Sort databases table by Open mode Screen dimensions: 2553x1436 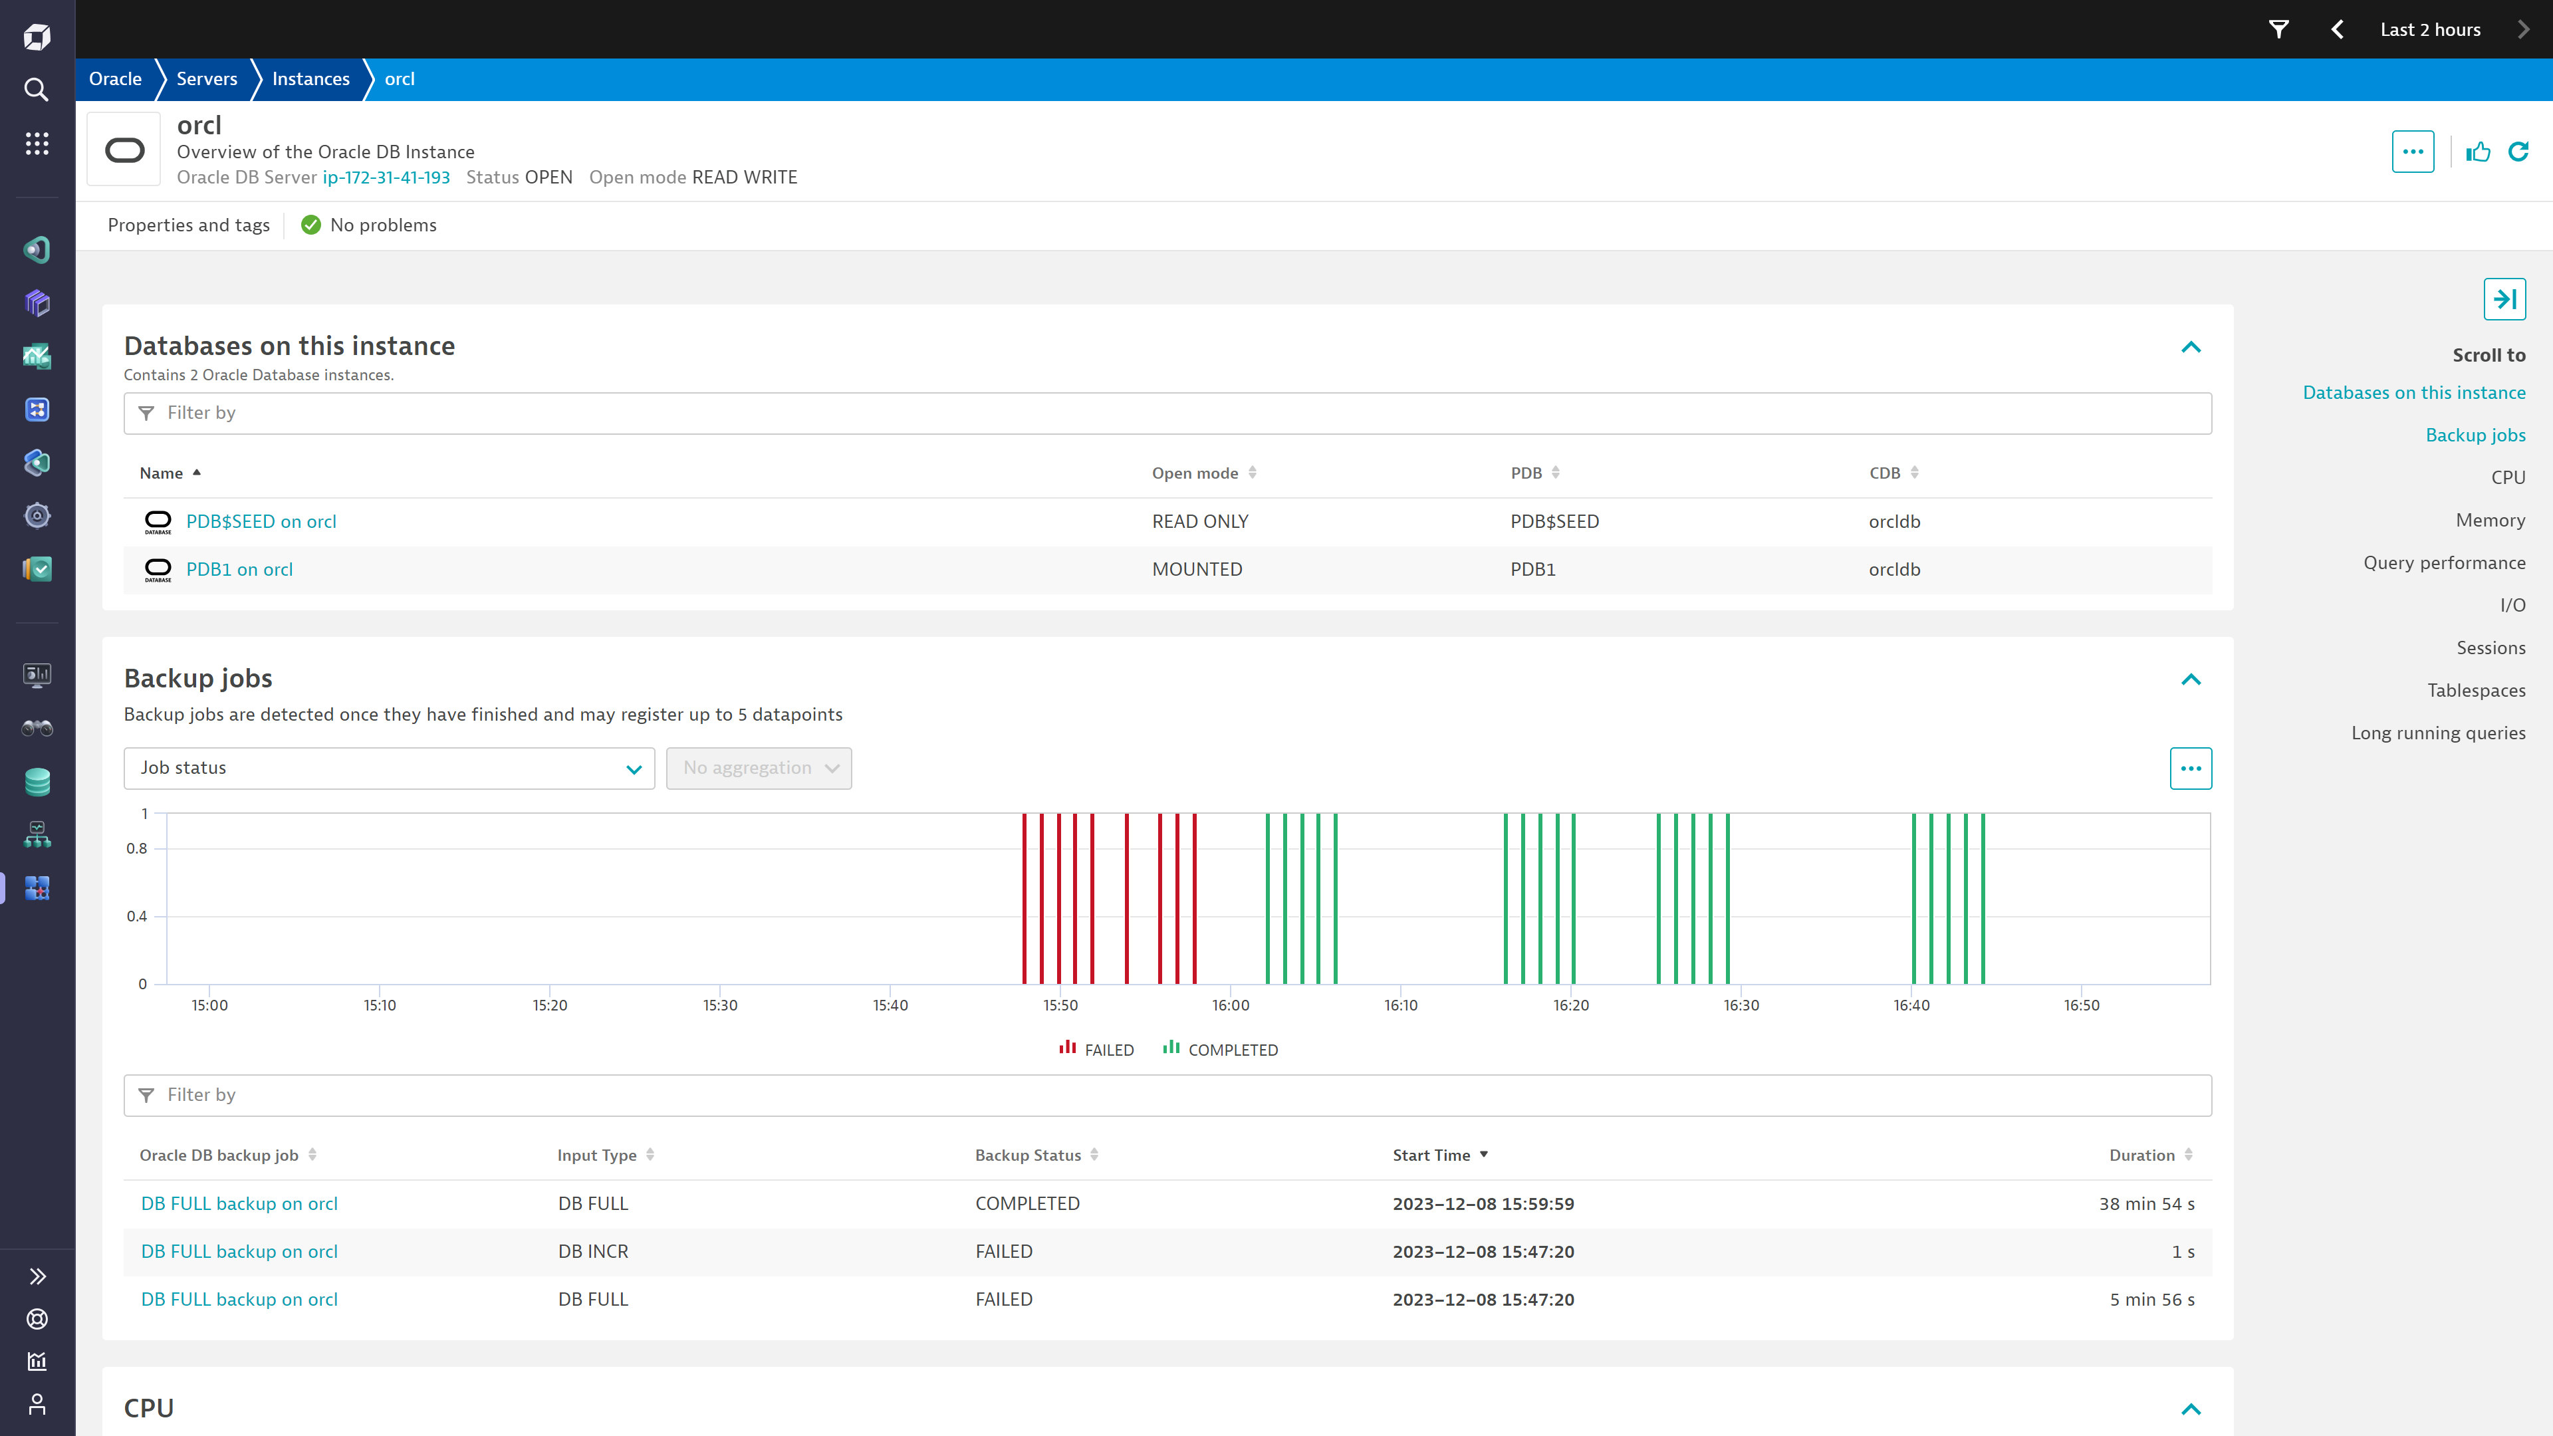pos(1203,474)
